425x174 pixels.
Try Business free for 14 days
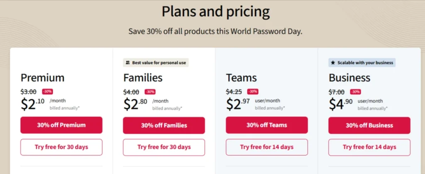point(369,147)
